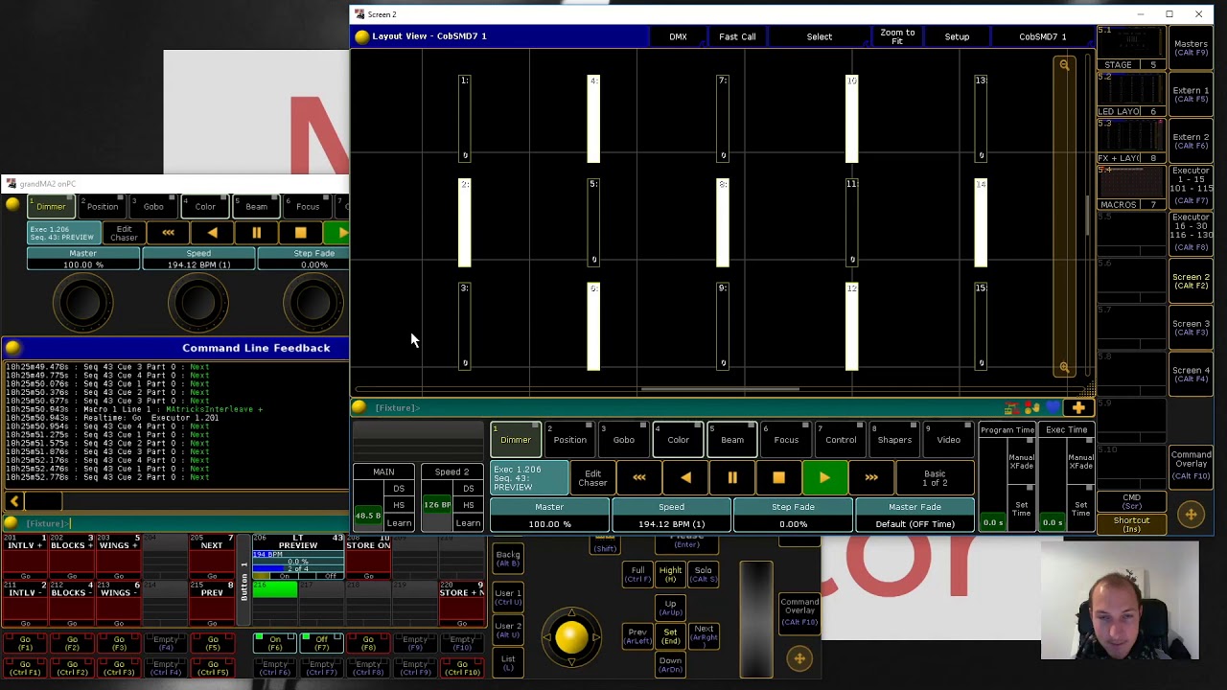Pause playback in the grandMA2 onPC window

point(256,233)
